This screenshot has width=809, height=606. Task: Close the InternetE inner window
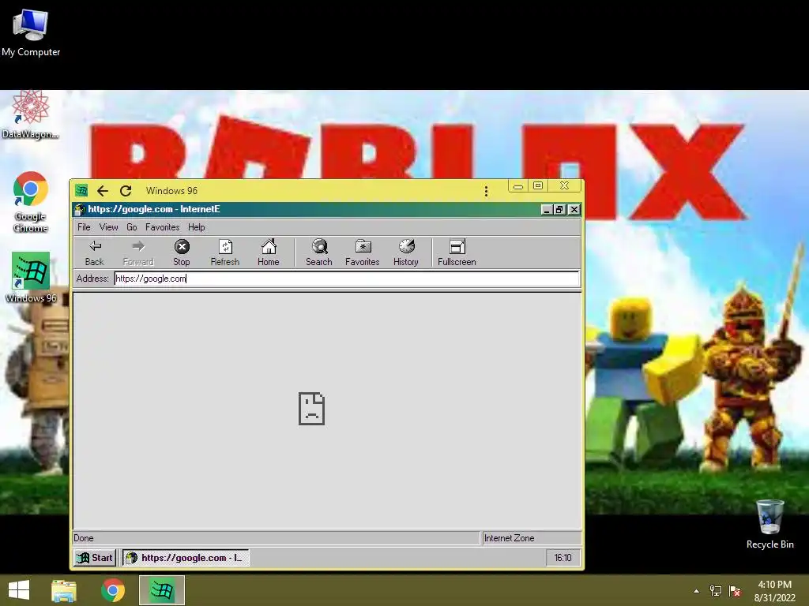[x=574, y=209]
